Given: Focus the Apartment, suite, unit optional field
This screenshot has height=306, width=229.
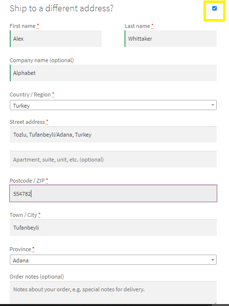Looking at the screenshot, I should (x=113, y=159).
